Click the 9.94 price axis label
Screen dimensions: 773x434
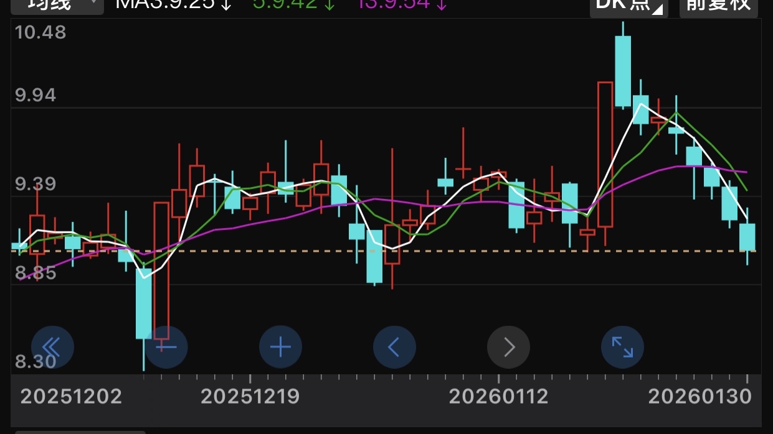point(36,95)
